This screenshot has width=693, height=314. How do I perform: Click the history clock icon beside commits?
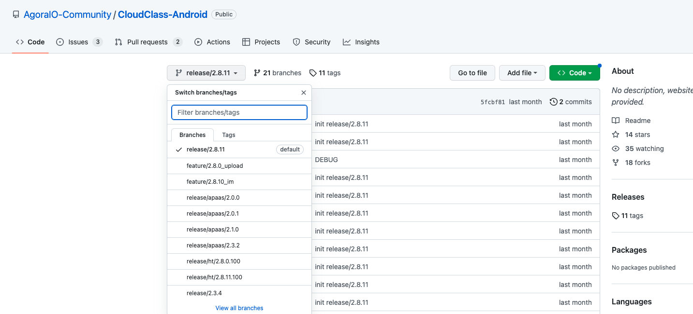pos(553,102)
